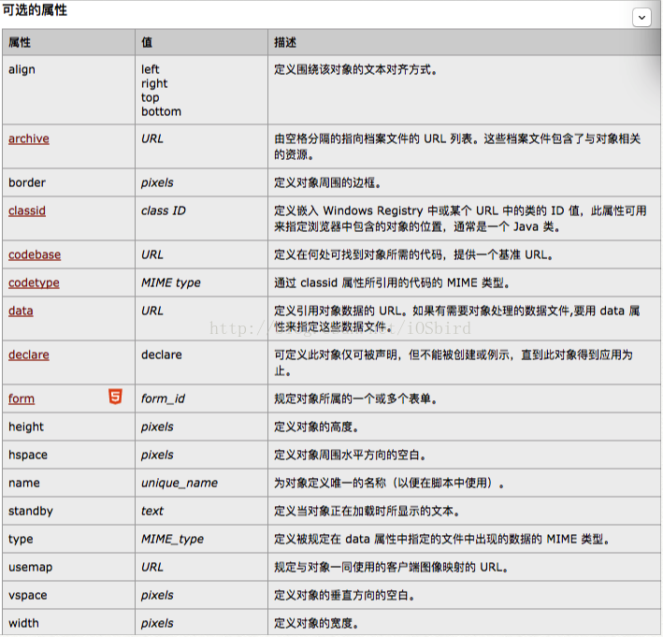The width and height of the screenshot is (663, 637).
Task: Select the 'top' value in align row
Action: [151, 97]
